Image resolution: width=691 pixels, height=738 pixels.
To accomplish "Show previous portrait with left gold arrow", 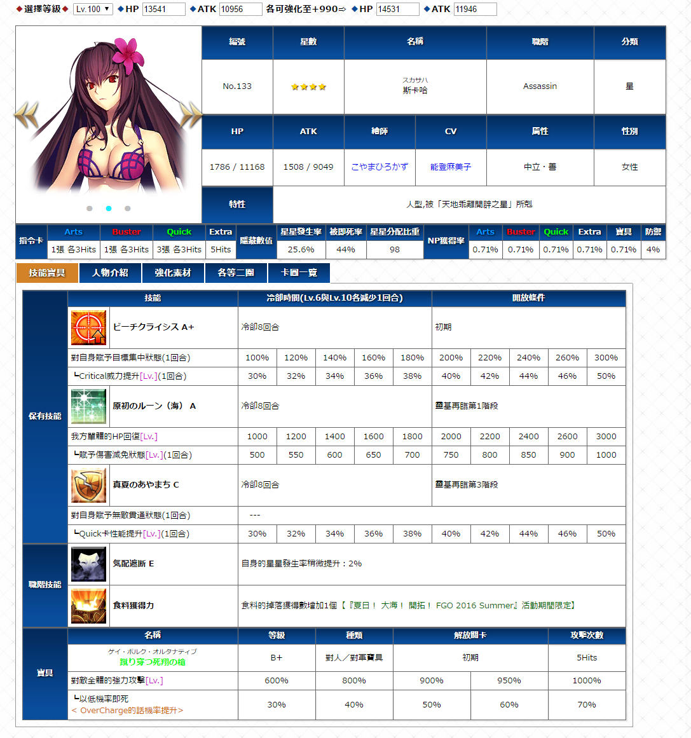I will (26, 115).
